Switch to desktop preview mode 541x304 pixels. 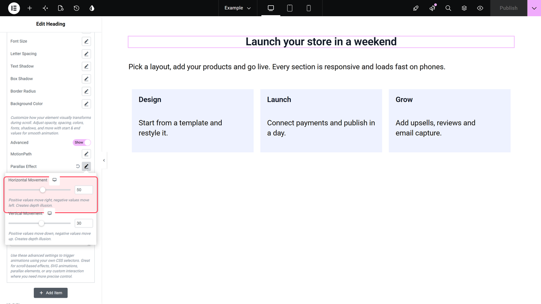point(271,8)
